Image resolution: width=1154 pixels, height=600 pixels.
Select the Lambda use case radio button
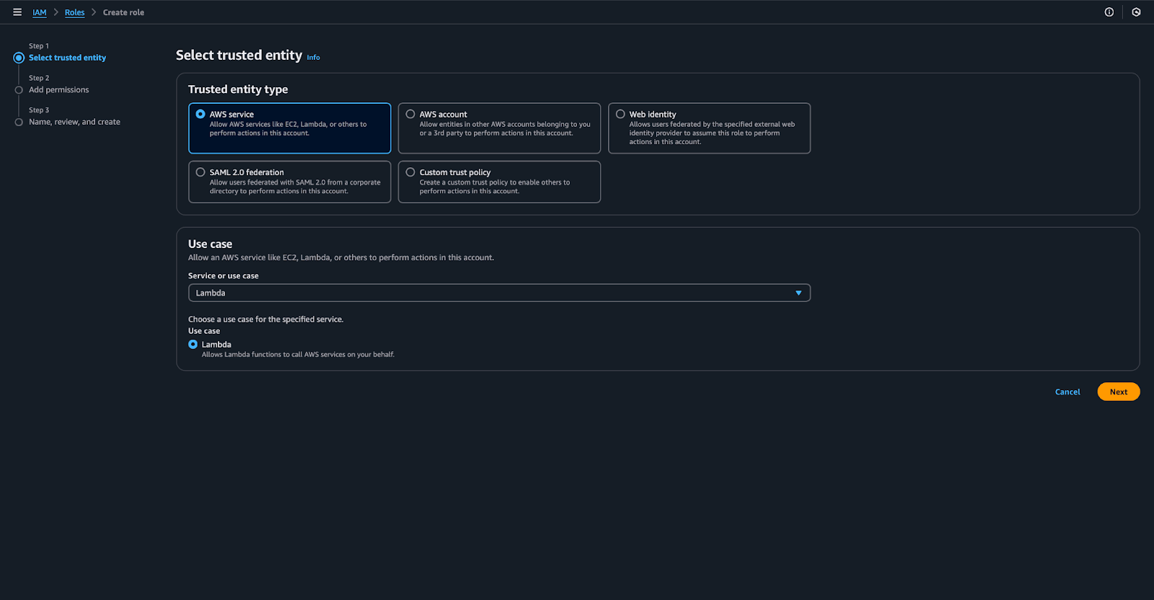(193, 345)
